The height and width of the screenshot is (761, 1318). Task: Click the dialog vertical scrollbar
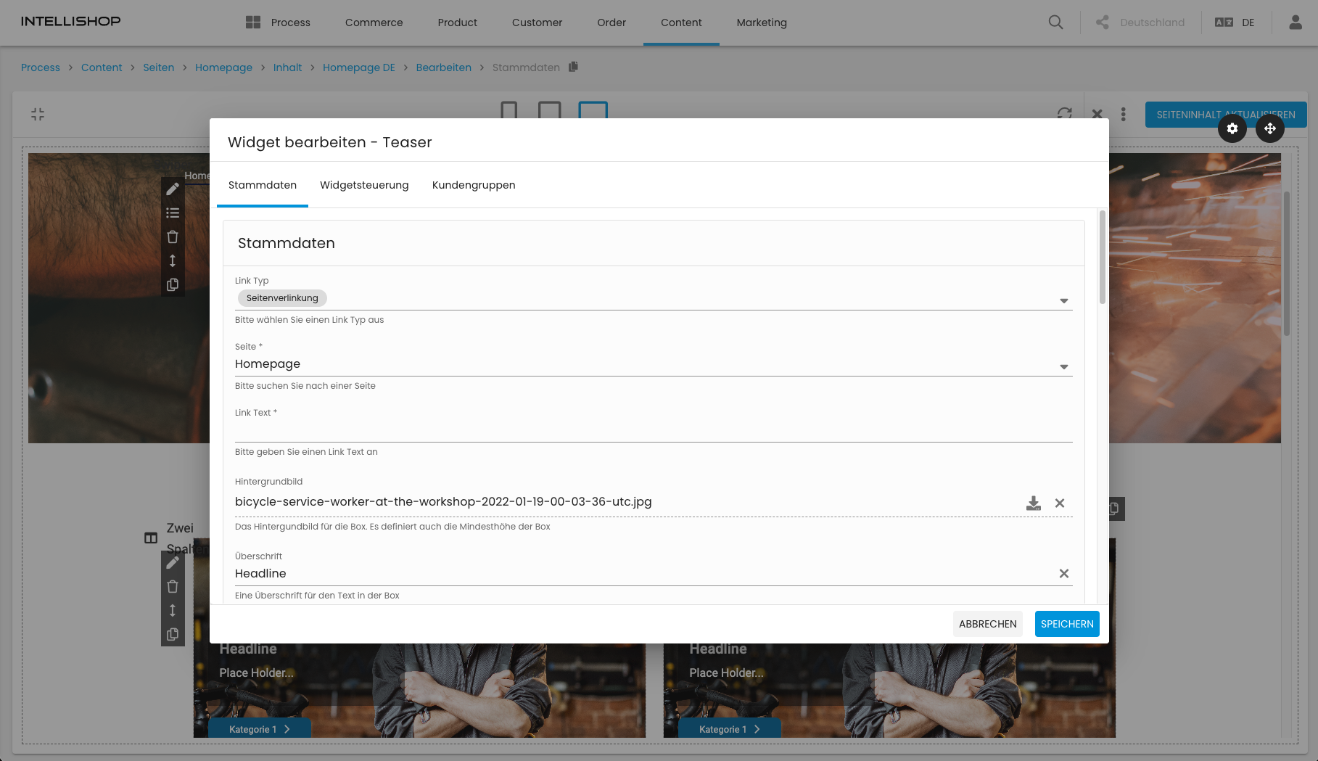(1102, 257)
